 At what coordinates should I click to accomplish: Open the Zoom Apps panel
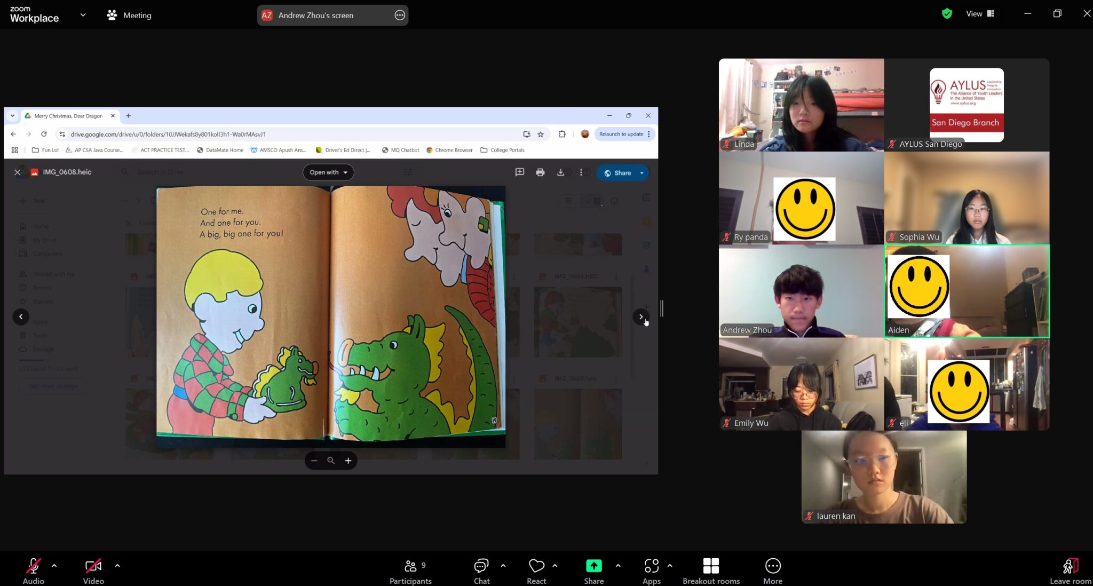651,570
